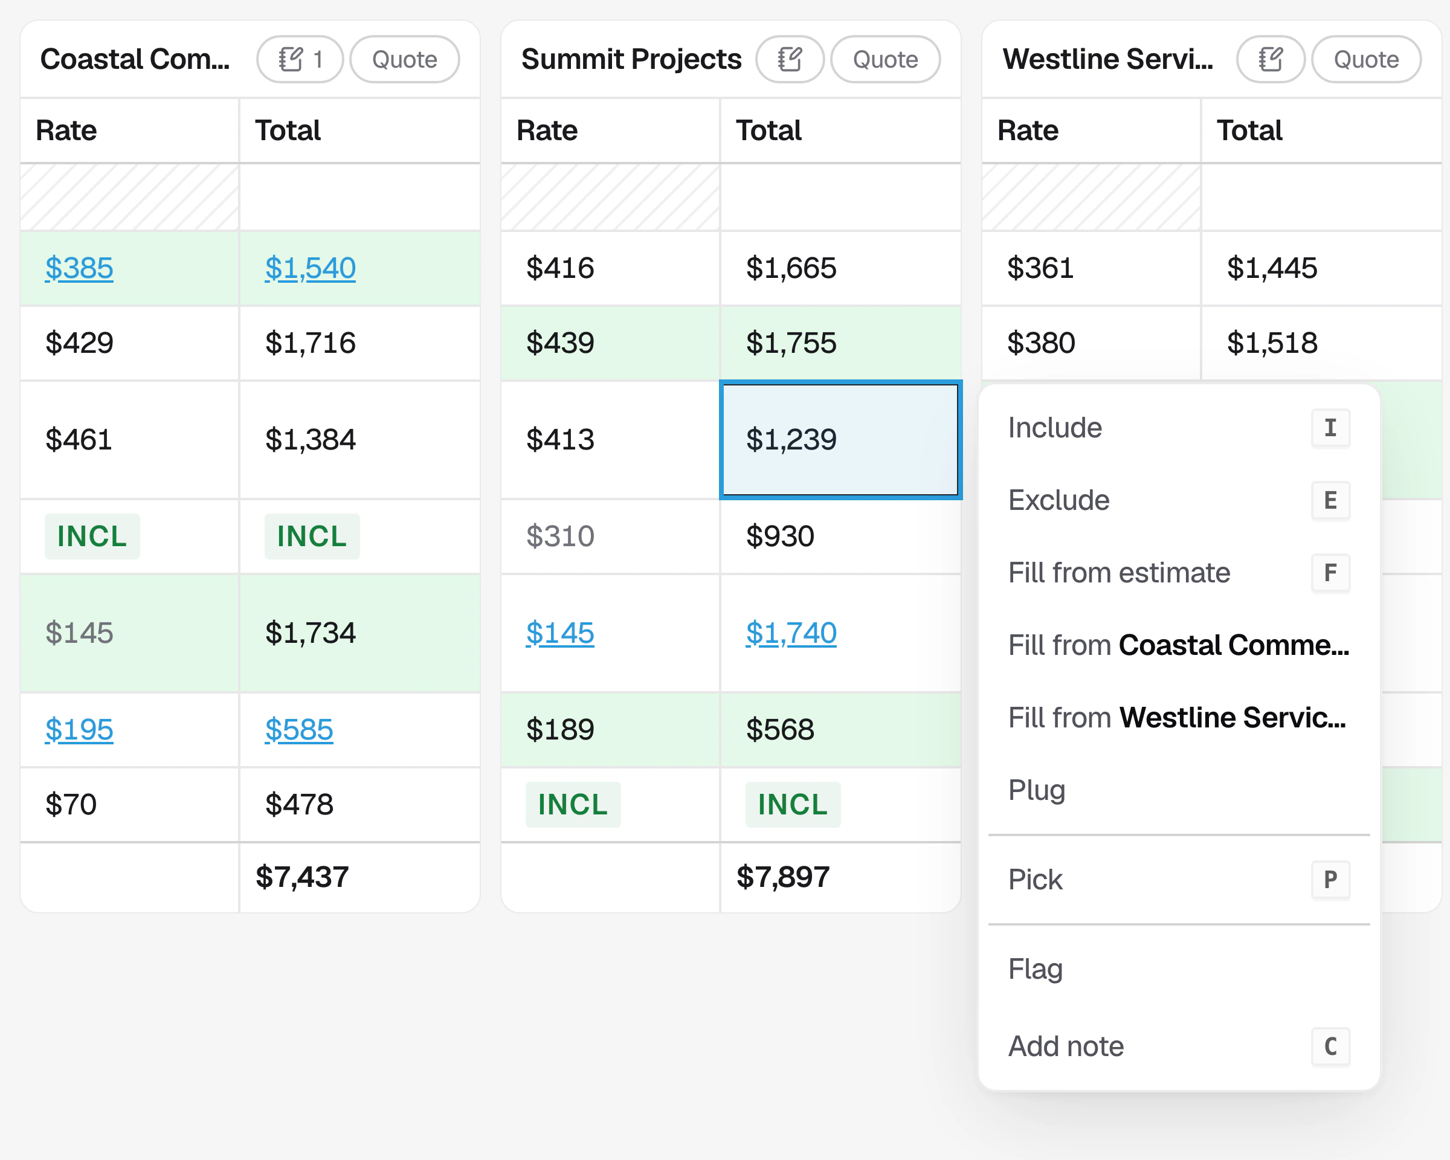Choose Plug in the context menu
Image resolution: width=1450 pixels, height=1160 pixels.
click(x=1179, y=790)
